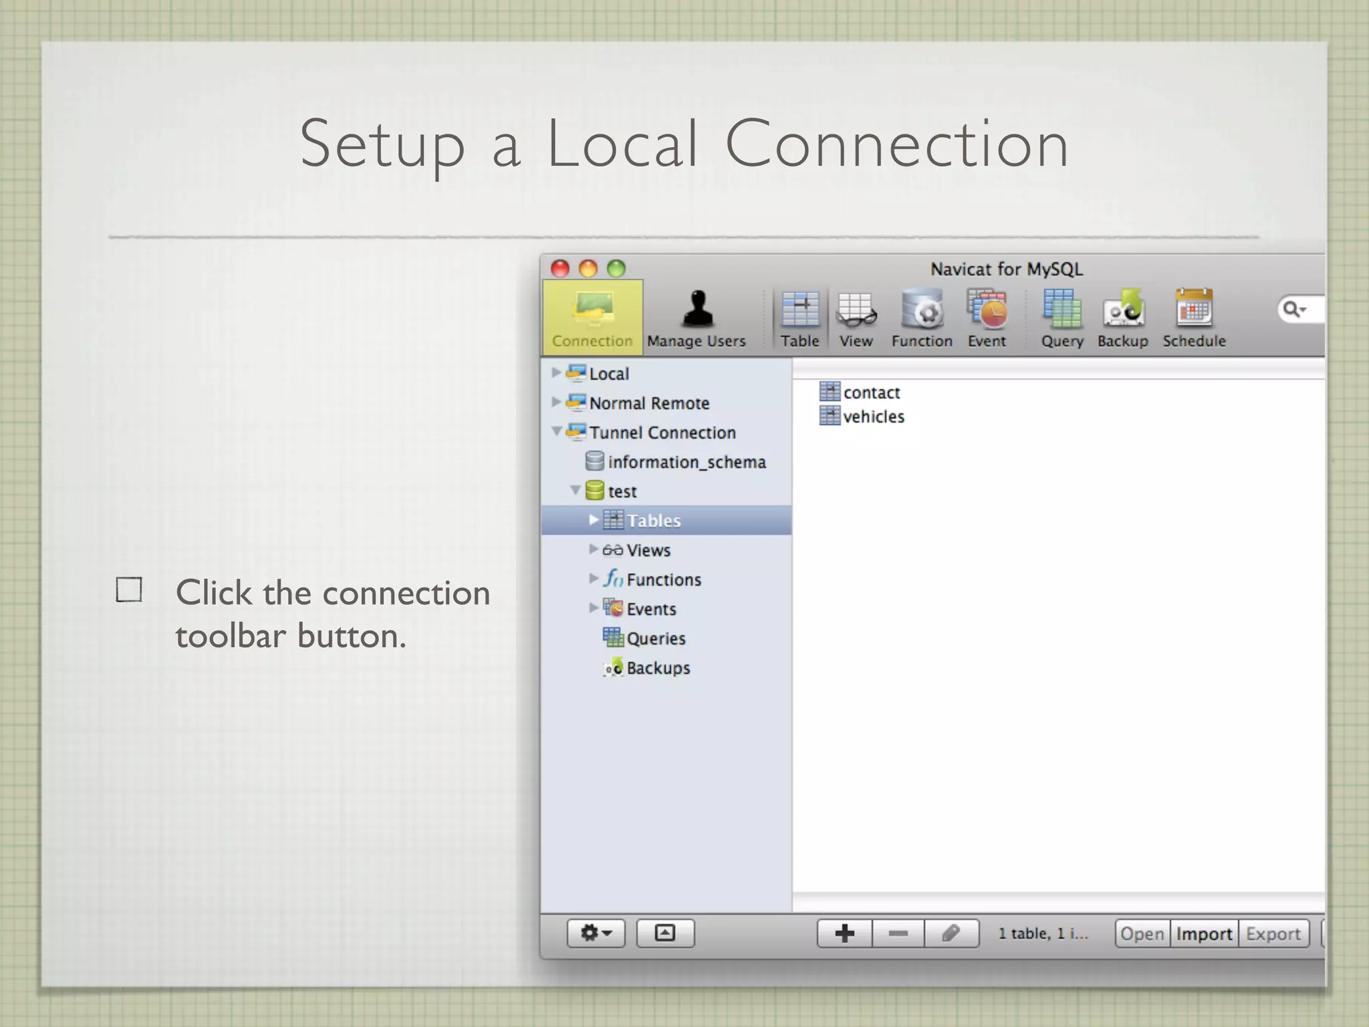Screen dimensions: 1369x1027
Task: Collapse the test database triangle
Action: [x=575, y=490]
